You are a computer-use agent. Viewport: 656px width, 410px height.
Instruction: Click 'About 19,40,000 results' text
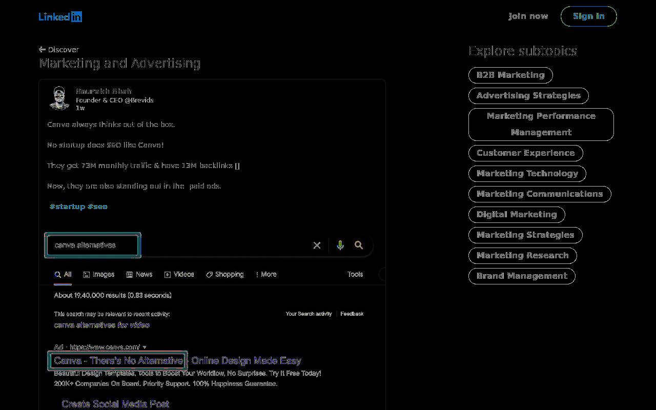[113, 295]
